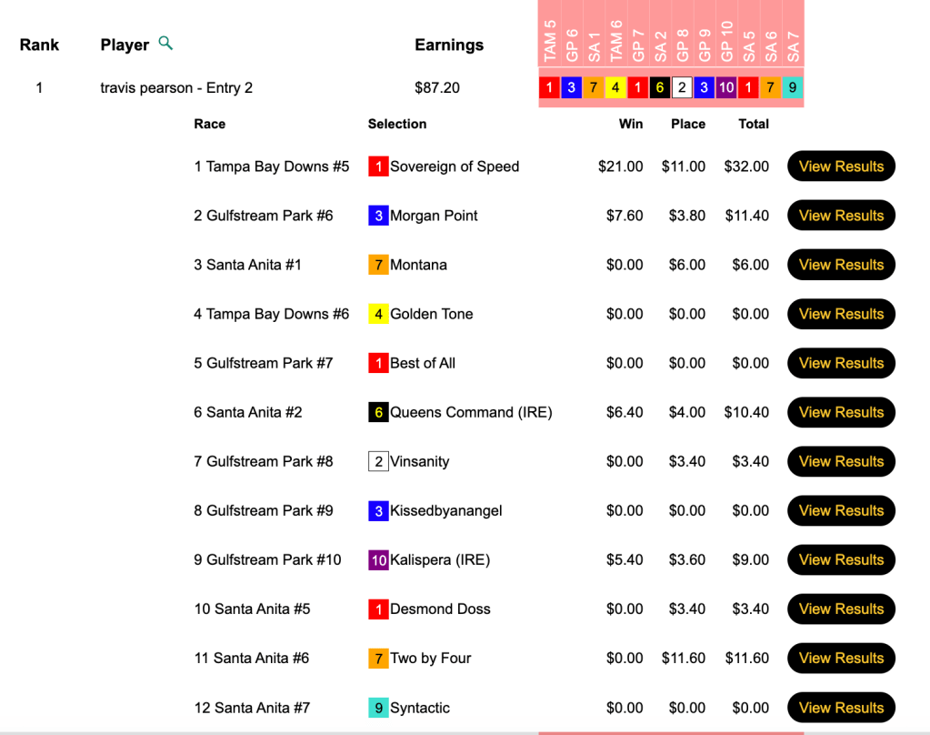Viewport: 930px width, 735px height.
Task: Open View Results for Gulfstream Park #6
Action: pos(841,216)
